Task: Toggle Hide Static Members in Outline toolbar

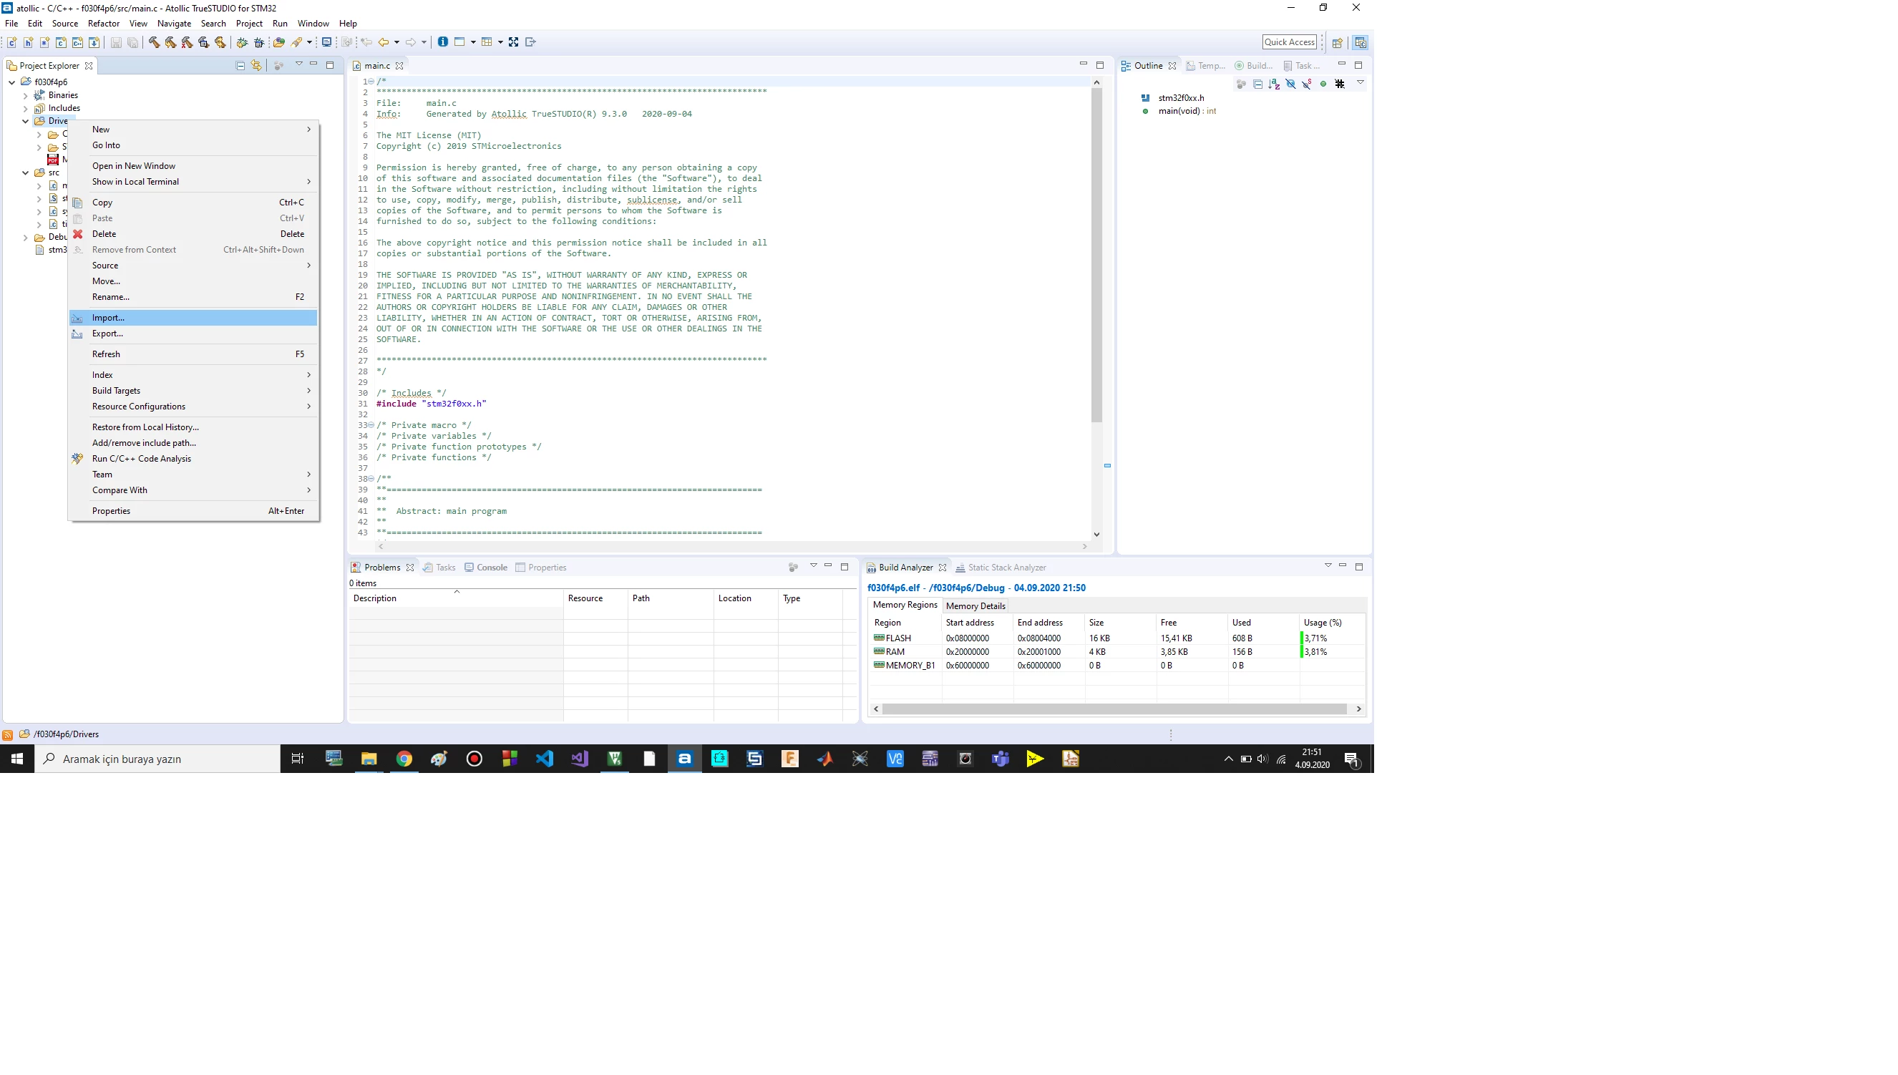Action: [x=1307, y=84]
